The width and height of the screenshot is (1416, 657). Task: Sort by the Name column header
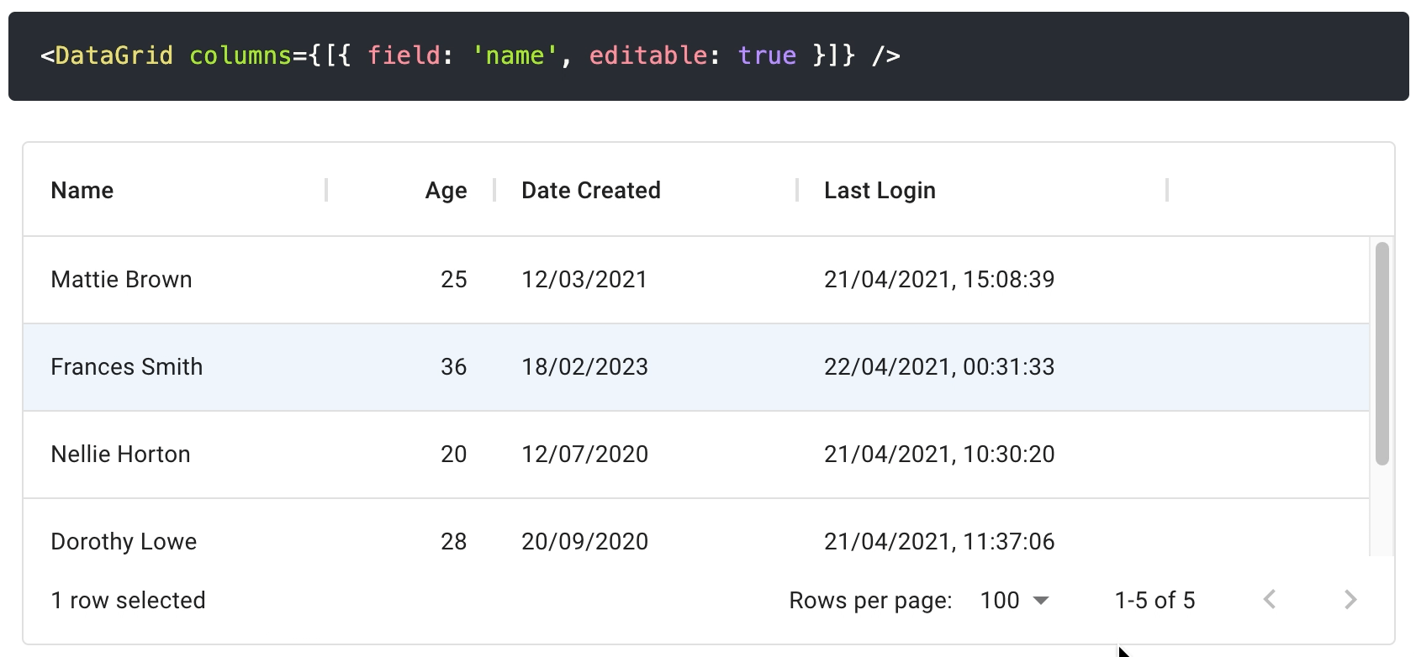[x=82, y=191]
